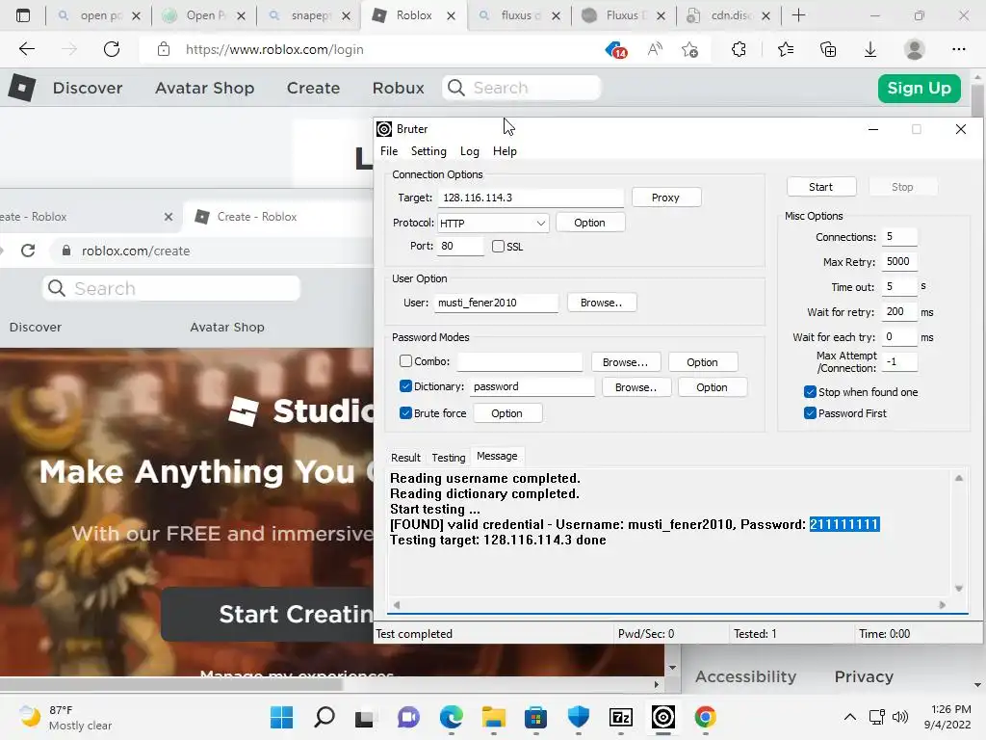Click the Port input field
986x740 pixels.
click(460, 246)
